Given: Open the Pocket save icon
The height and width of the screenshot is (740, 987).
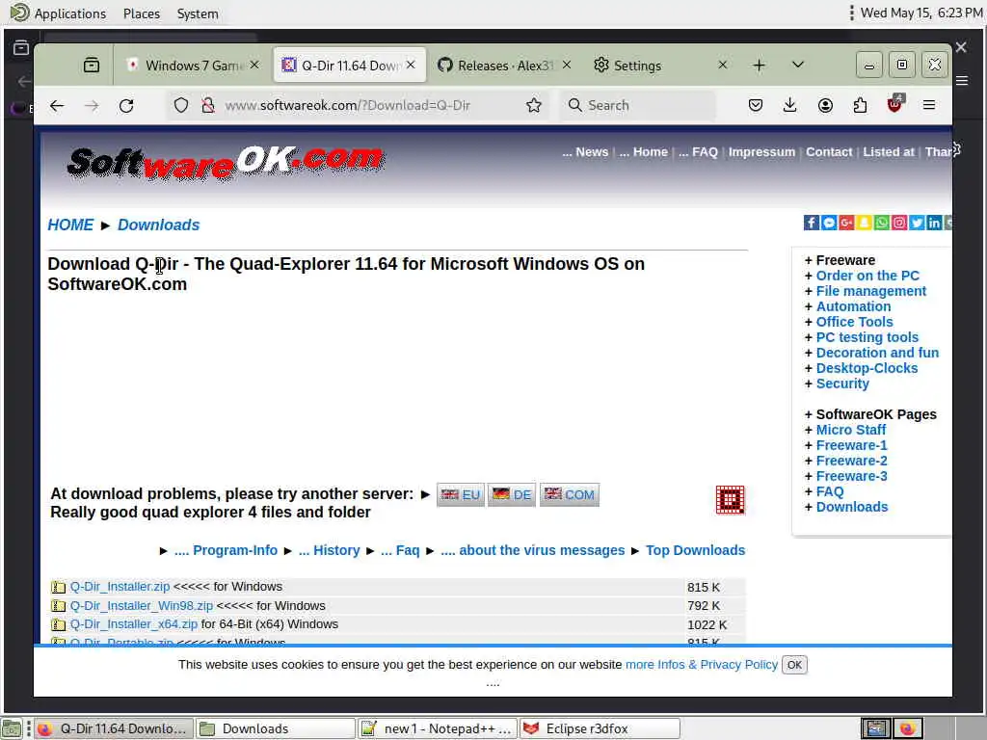Looking at the screenshot, I should pyautogui.click(x=756, y=105).
